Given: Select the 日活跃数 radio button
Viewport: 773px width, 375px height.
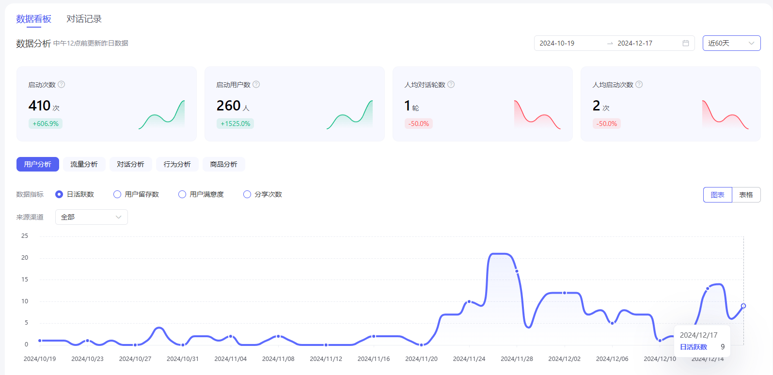Looking at the screenshot, I should click(59, 194).
